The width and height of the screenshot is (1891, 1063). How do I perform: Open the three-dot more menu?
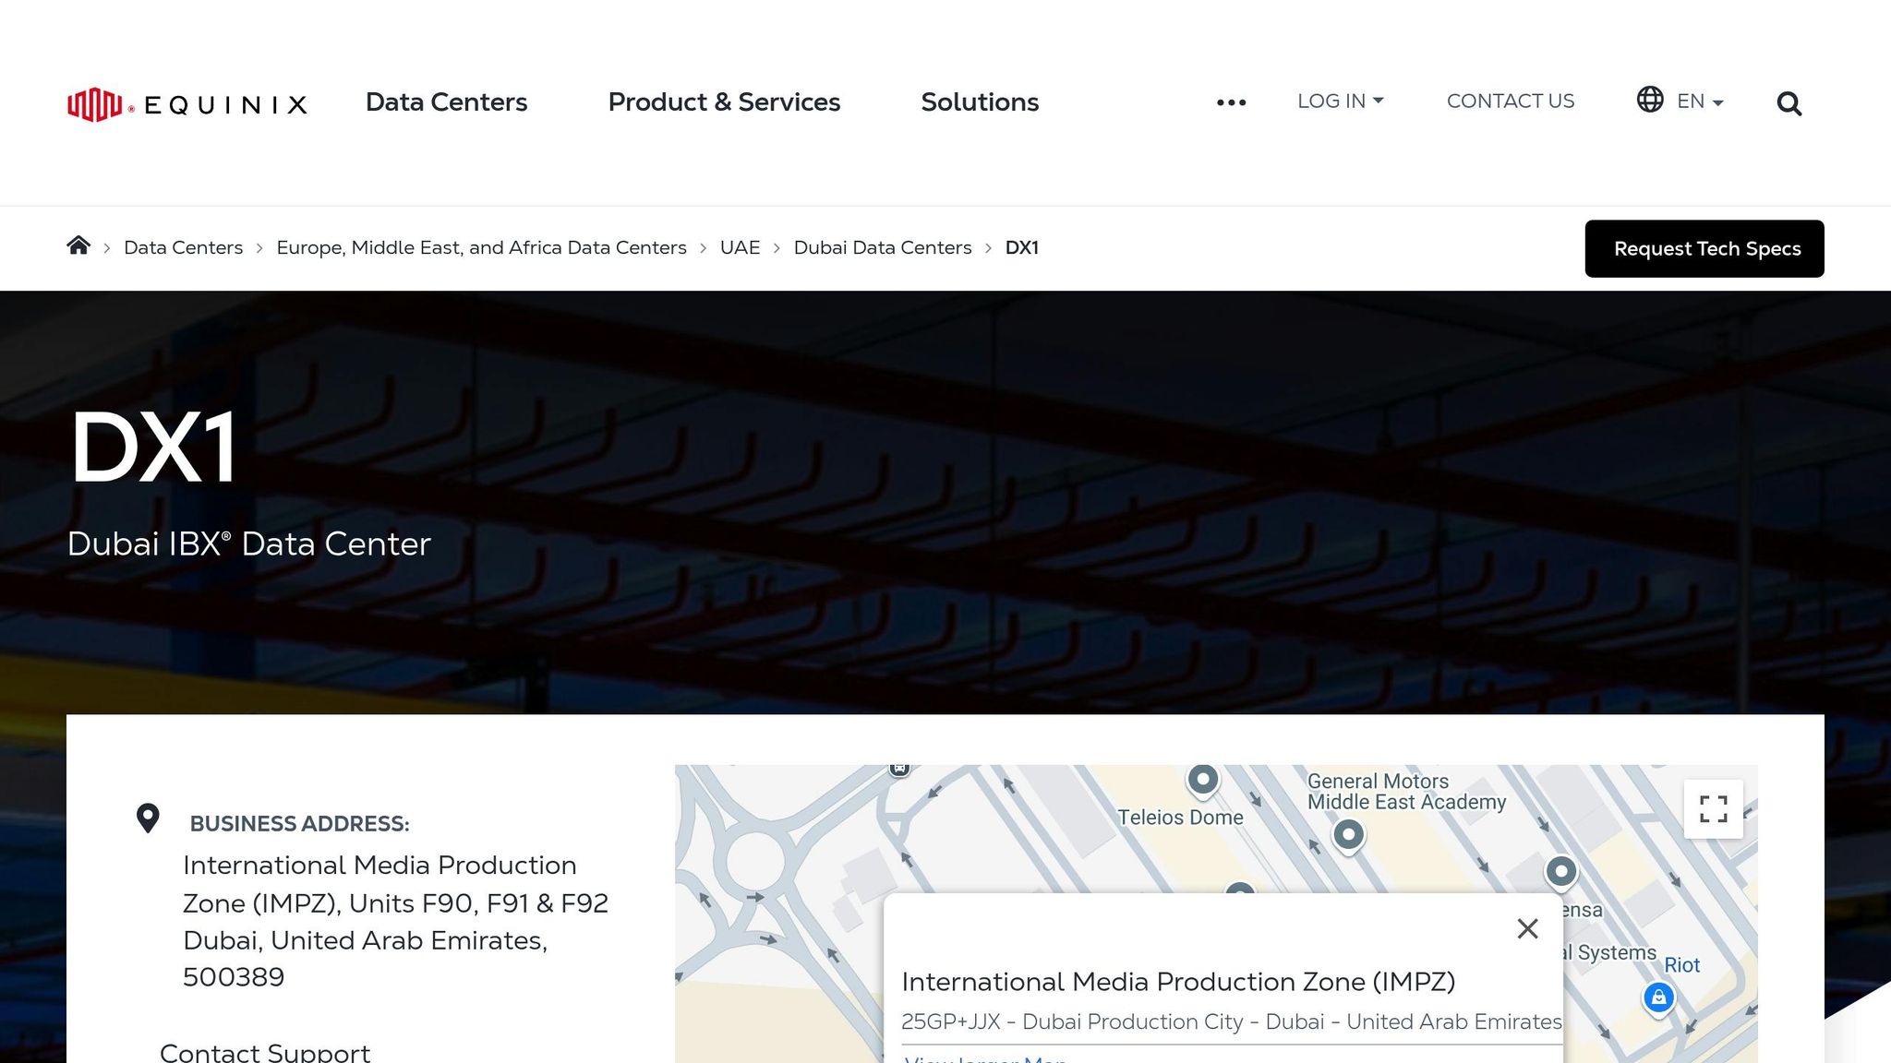coord(1231,102)
